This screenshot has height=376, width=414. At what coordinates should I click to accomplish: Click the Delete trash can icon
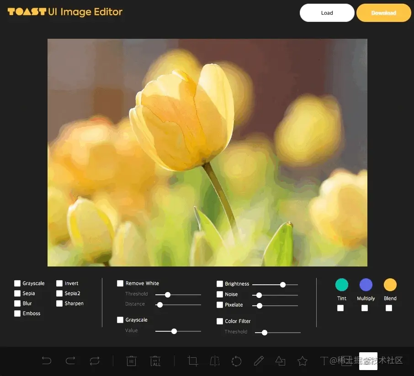pos(131,361)
